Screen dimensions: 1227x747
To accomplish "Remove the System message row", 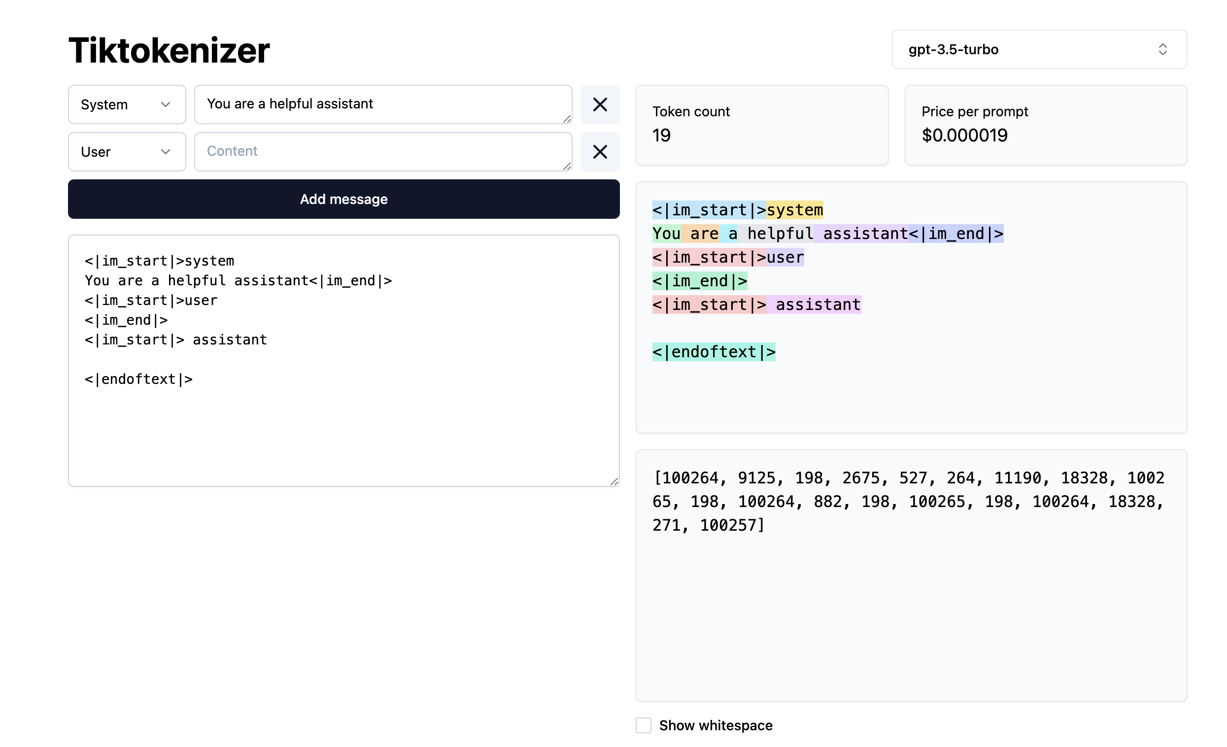I will pyautogui.click(x=600, y=104).
